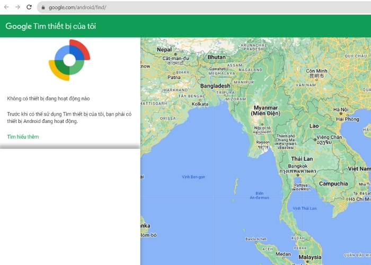Click MANIPUR state label on map

[244, 82]
